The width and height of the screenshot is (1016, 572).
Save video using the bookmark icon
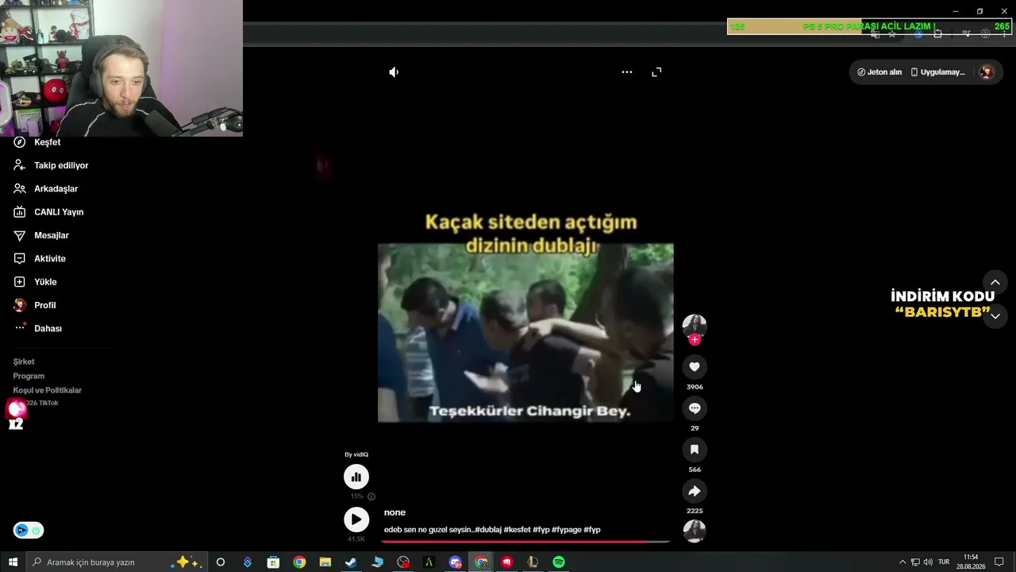pos(695,449)
